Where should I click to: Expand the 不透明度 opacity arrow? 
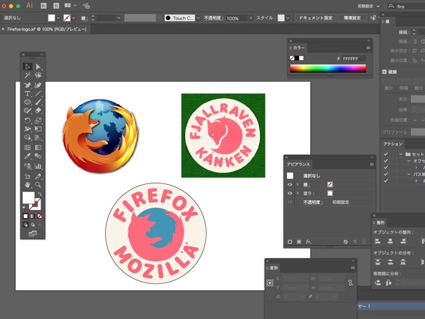(251, 18)
